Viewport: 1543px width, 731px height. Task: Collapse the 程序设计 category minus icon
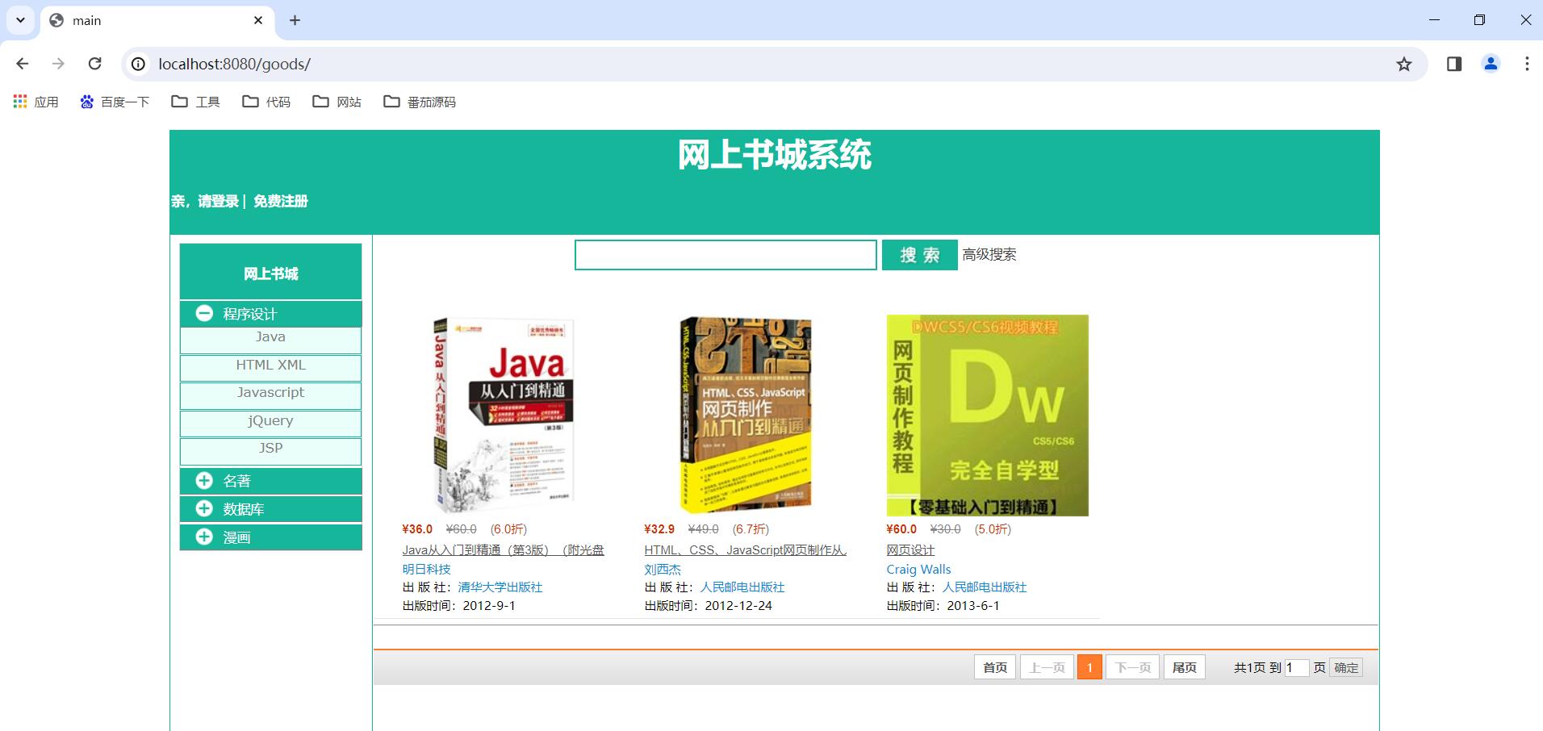click(204, 313)
